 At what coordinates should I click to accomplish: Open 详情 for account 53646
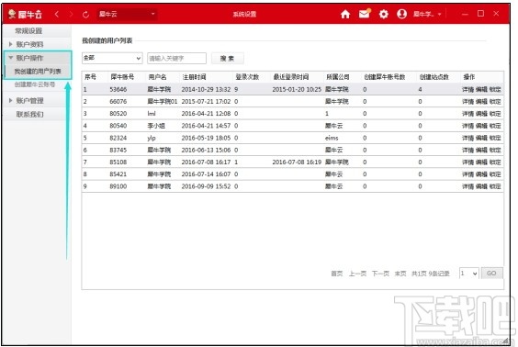click(x=467, y=89)
